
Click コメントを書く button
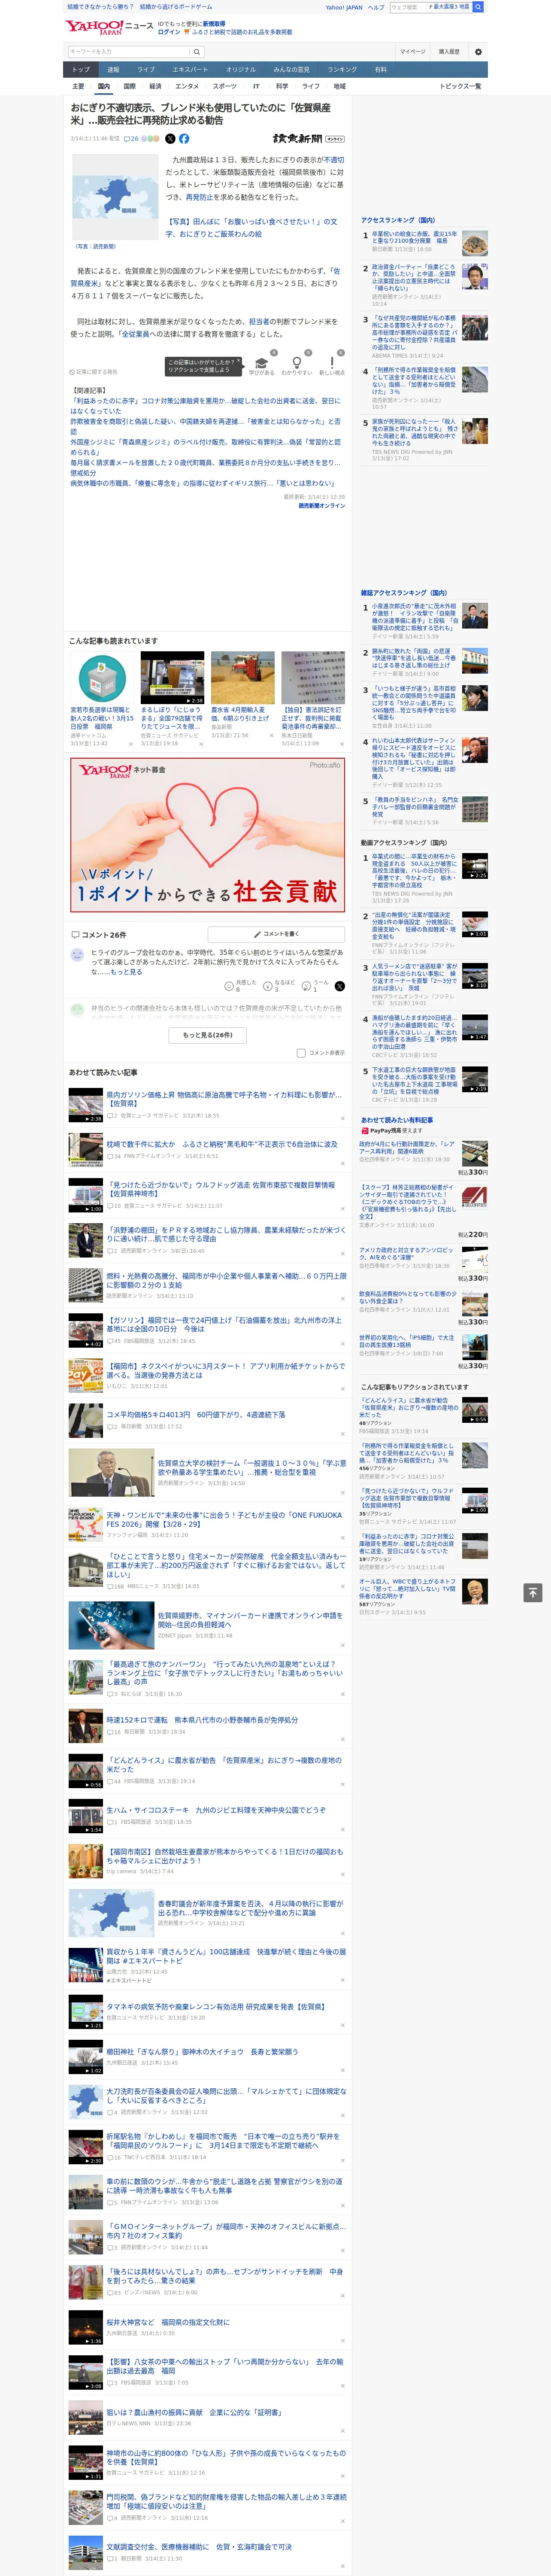coord(275,934)
